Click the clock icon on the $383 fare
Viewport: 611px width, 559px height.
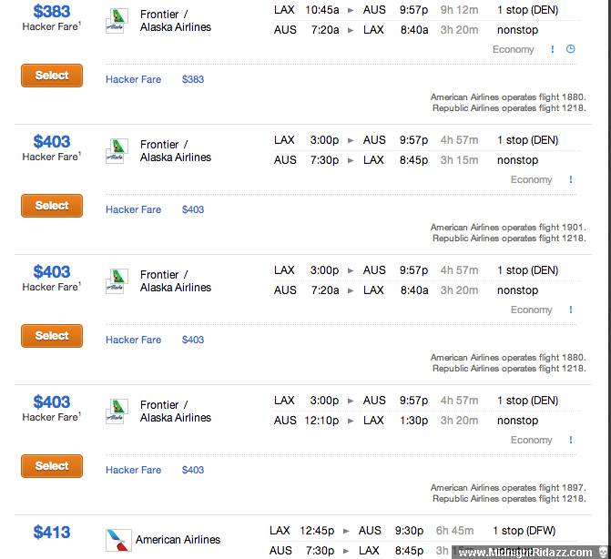[570, 49]
